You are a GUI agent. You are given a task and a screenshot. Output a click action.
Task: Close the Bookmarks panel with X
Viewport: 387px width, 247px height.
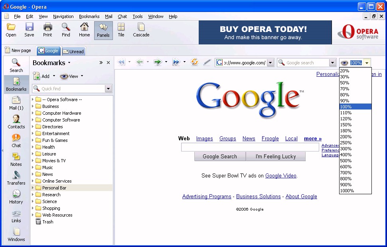tap(108, 63)
